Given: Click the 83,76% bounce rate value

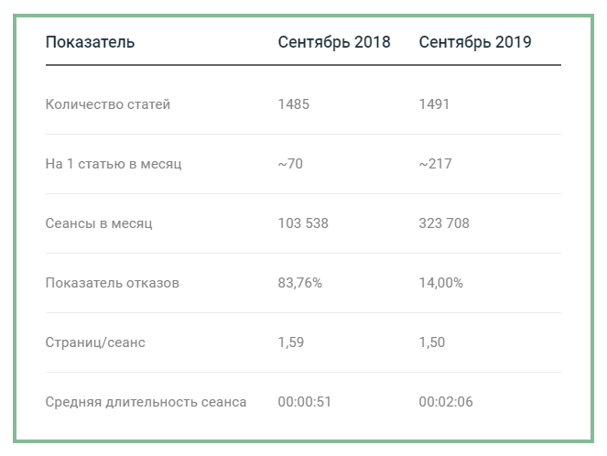Looking at the screenshot, I should pos(300,283).
